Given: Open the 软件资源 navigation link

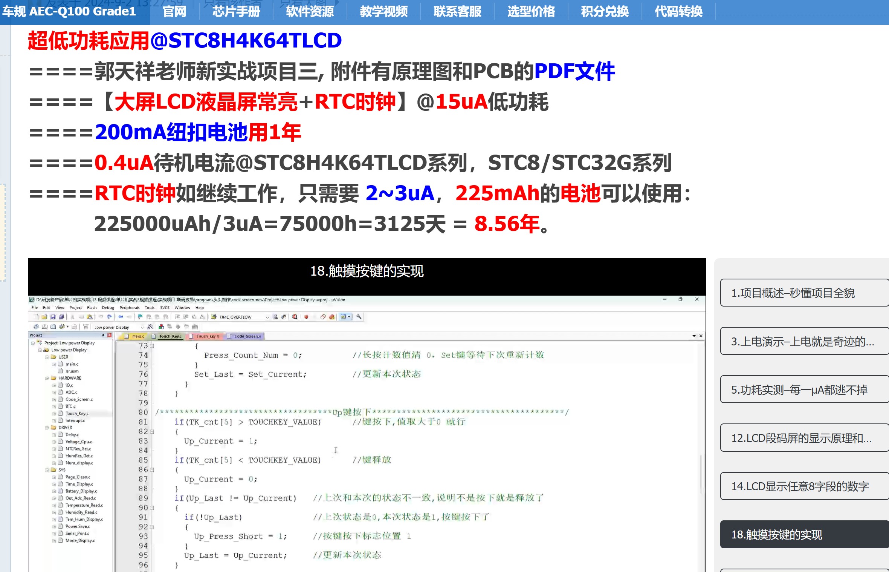Looking at the screenshot, I should [x=310, y=11].
